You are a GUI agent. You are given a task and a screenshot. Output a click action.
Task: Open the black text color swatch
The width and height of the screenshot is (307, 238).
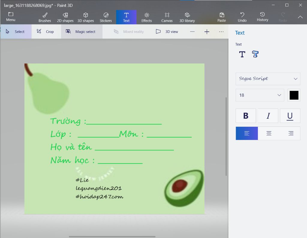click(294, 95)
